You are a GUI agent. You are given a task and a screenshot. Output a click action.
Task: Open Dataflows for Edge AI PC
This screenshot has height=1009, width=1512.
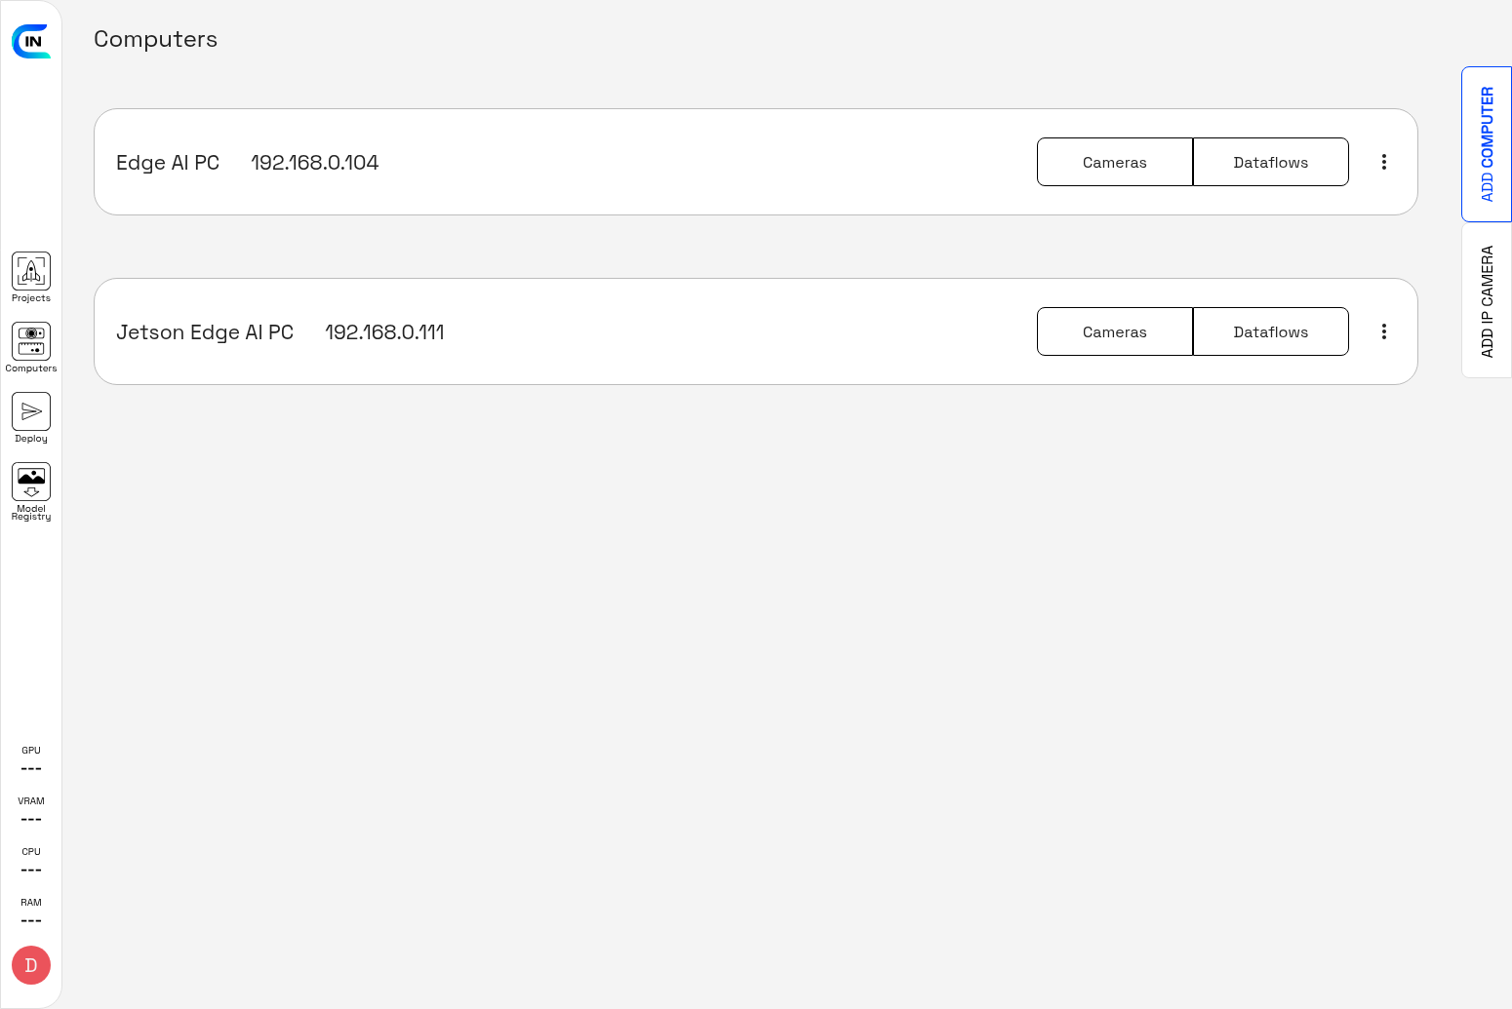coord(1270,162)
